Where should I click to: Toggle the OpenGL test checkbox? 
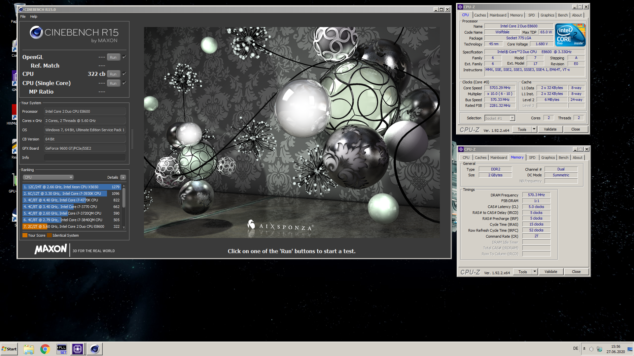click(x=124, y=57)
